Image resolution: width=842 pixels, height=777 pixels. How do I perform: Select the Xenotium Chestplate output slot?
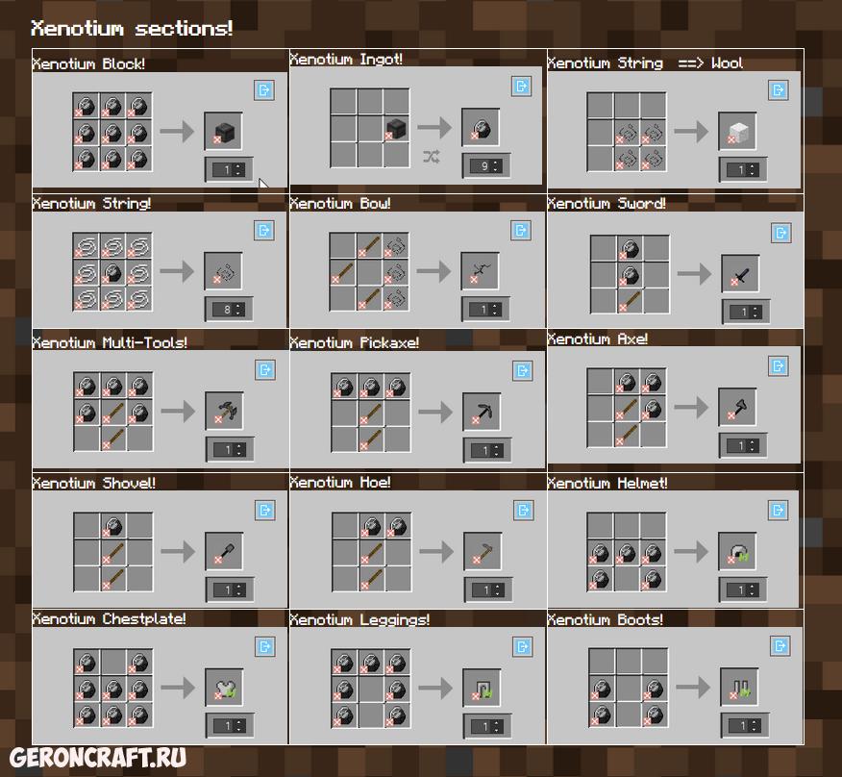(224, 688)
